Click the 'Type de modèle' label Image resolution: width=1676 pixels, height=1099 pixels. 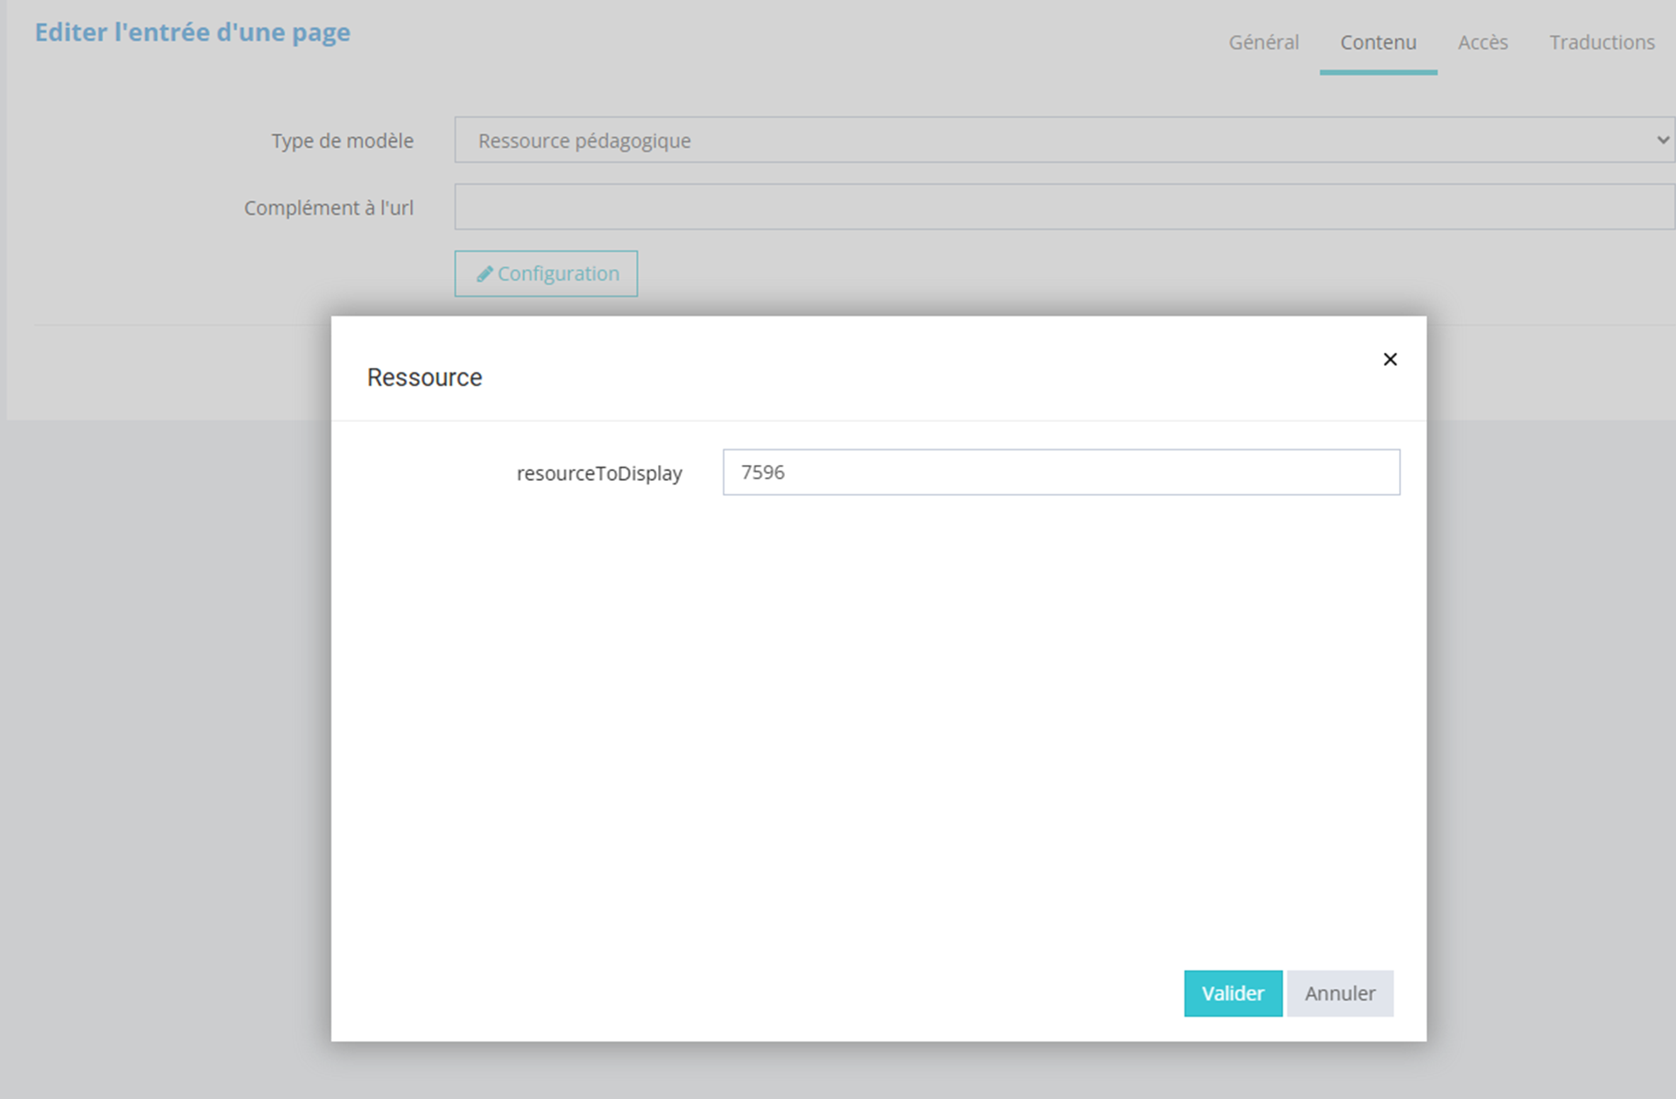pyautogui.click(x=342, y=141)
